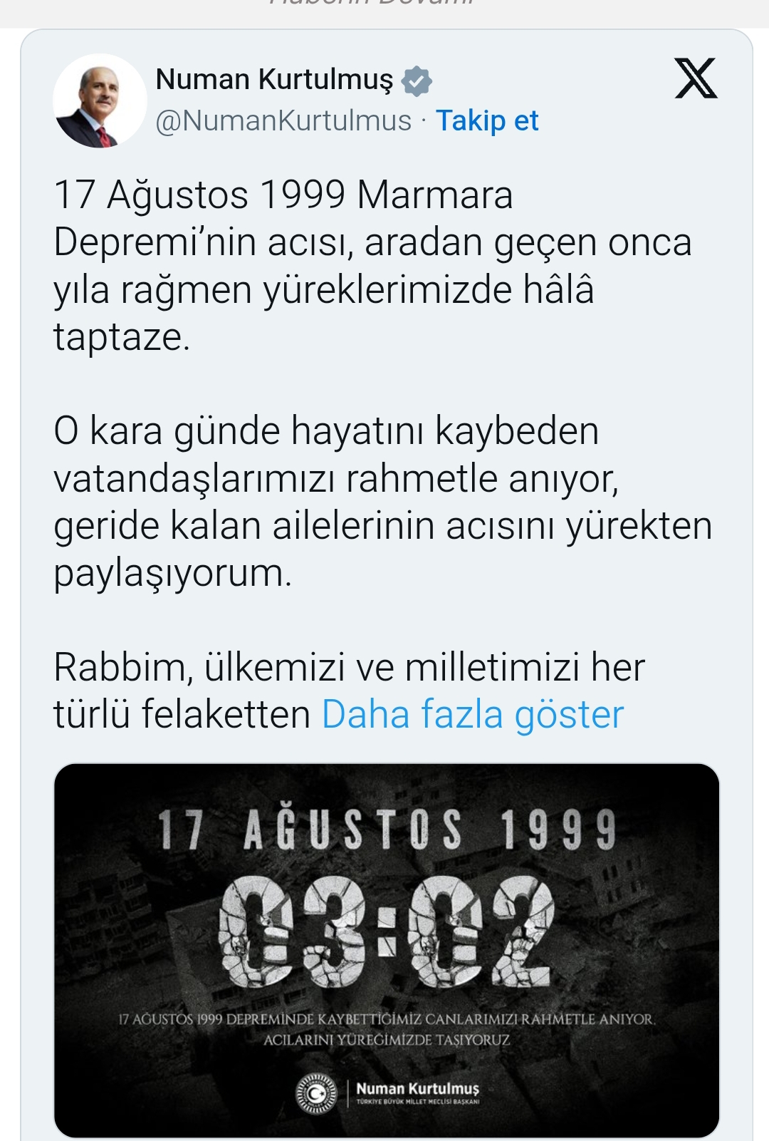The width and height of the screenshot is (769, 1141).
Task: Tap the first tweet paragraph about Marmara Depremi
Action: (373, 266)
